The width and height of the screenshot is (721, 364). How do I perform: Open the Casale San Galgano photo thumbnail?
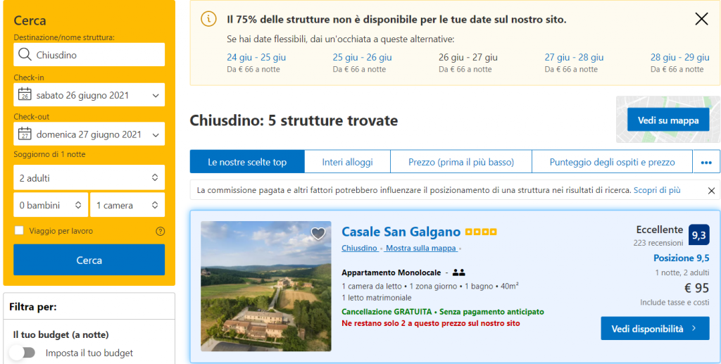(265, 287)
